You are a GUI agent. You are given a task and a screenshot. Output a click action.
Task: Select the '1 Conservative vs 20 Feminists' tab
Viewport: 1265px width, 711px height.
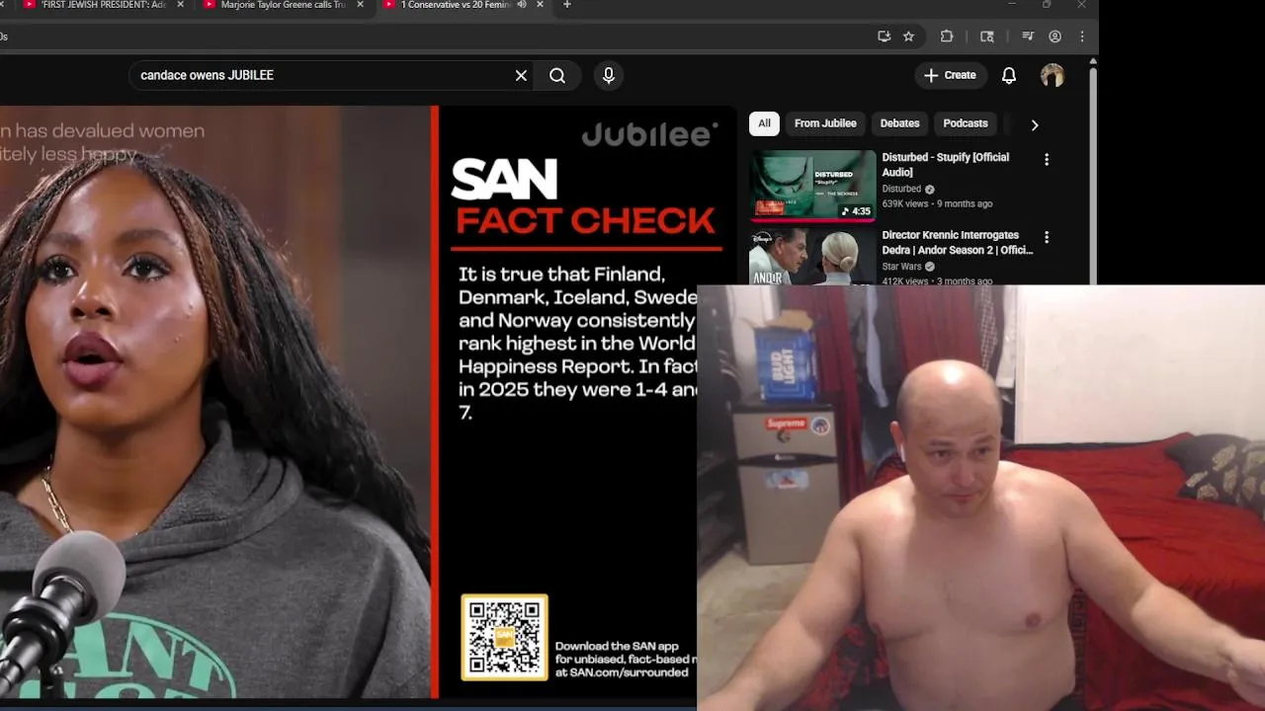click(455, 5)
